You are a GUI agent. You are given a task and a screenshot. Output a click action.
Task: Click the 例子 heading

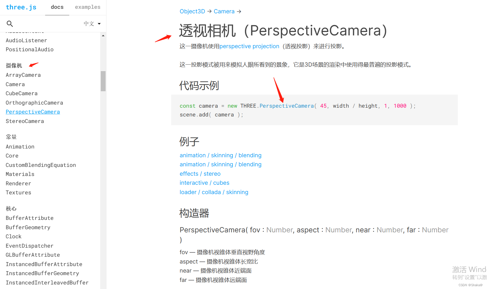click(189, 141)
